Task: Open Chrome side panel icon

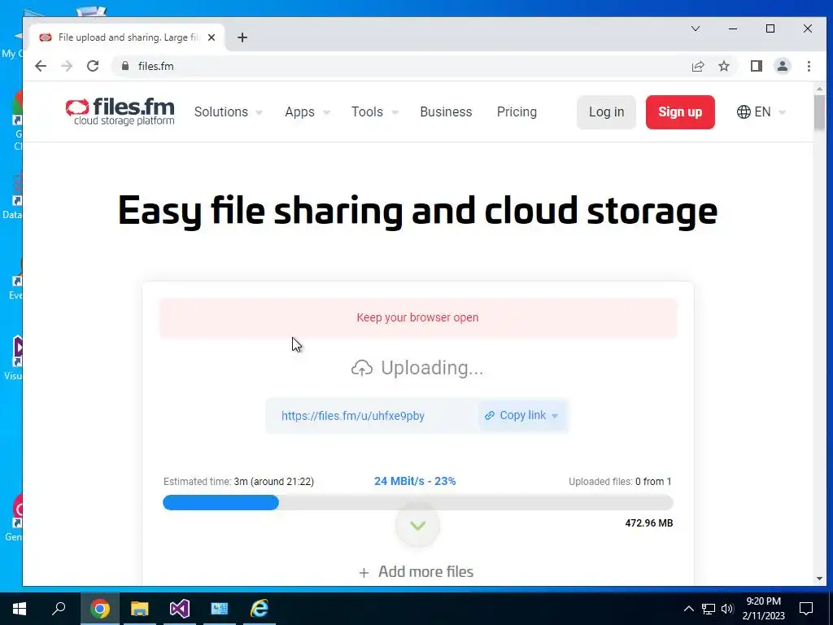Action: [756, 66]
